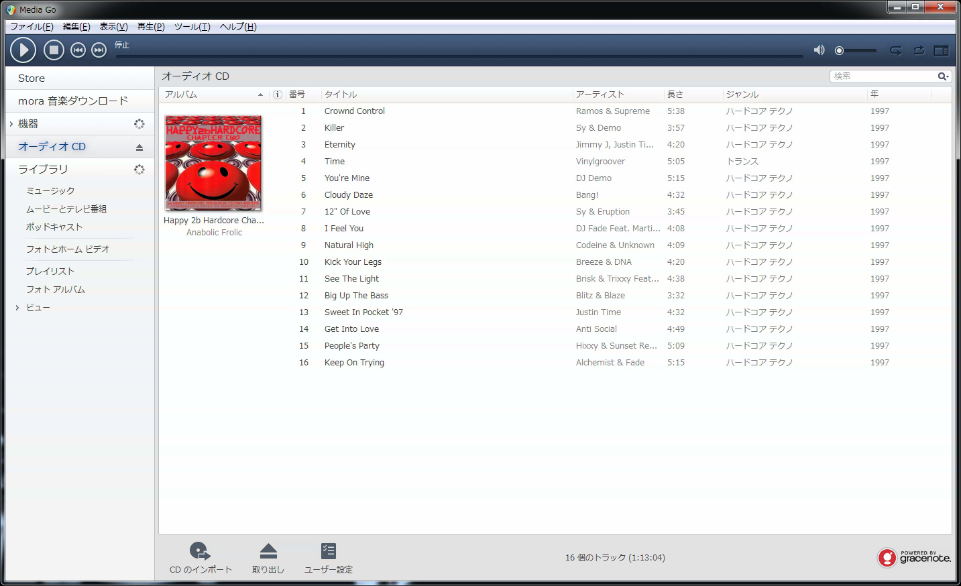Screen dimensions: 961x586
Task: Click the Happy 2b Hardcore Cha... album title
Action: point(214,220)
